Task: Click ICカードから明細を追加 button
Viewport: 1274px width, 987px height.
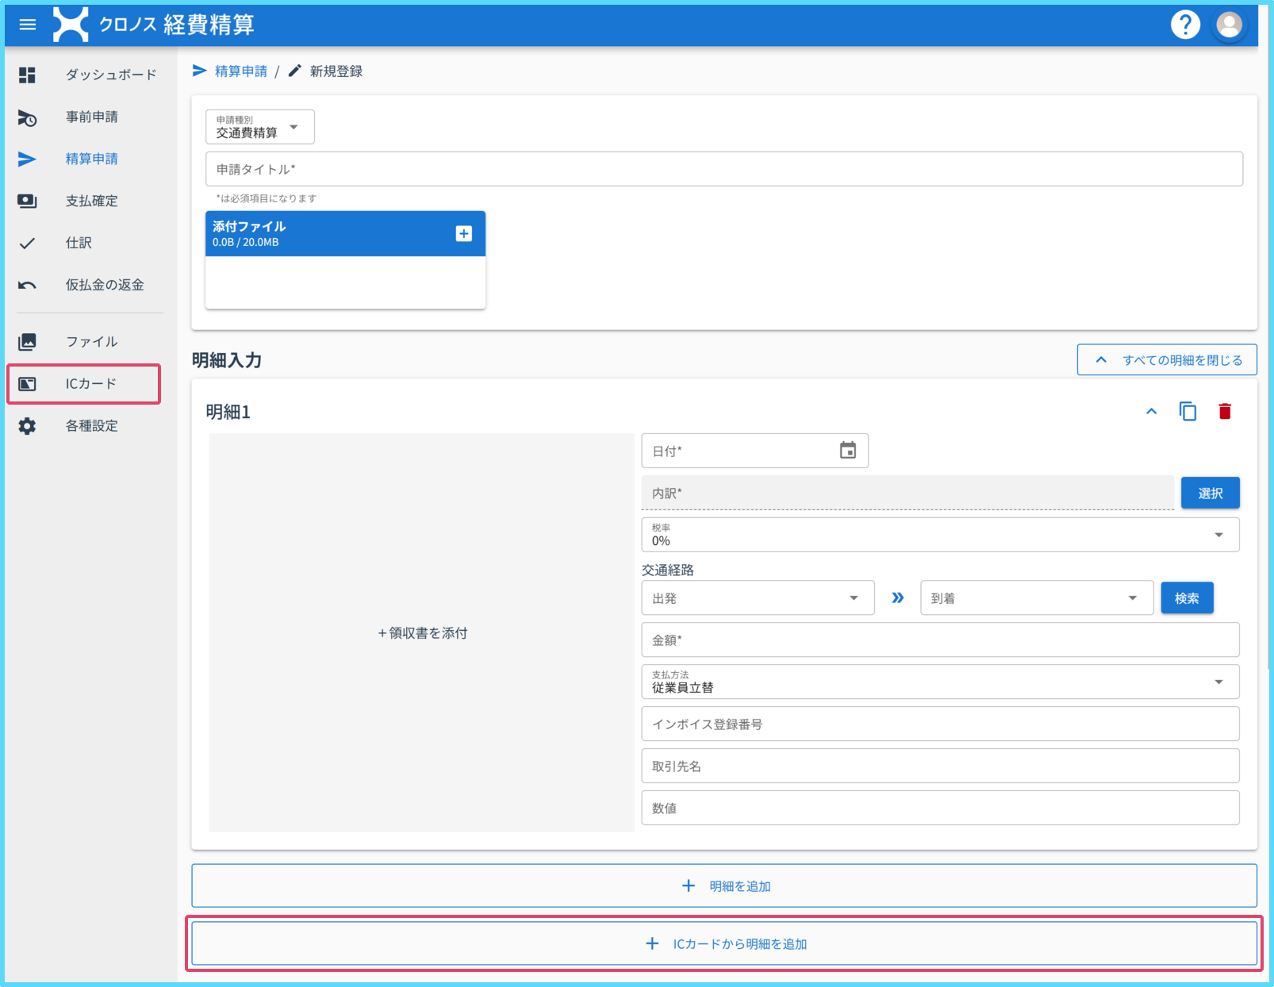Action: pyautogui.click(x=724, y=943)
